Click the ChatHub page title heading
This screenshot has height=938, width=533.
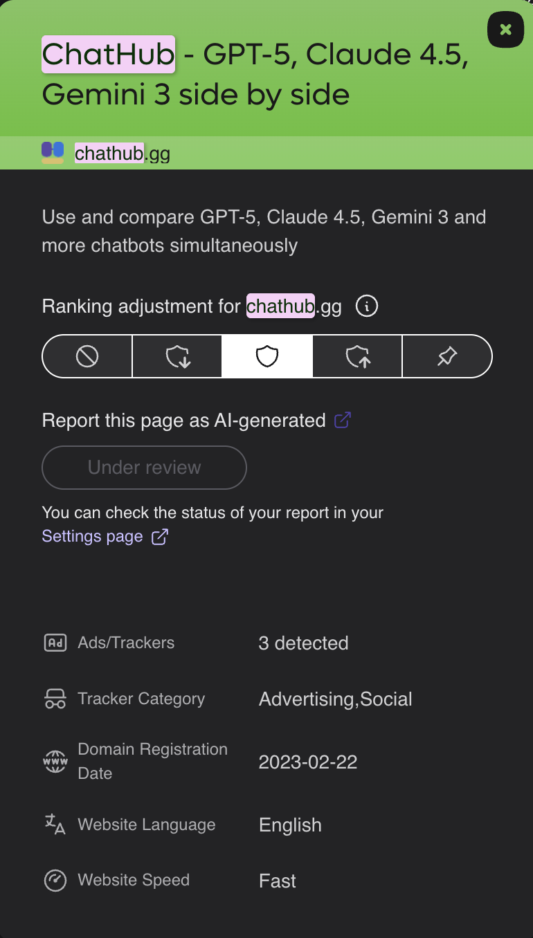pyautogui.click(x=255, y=74)
